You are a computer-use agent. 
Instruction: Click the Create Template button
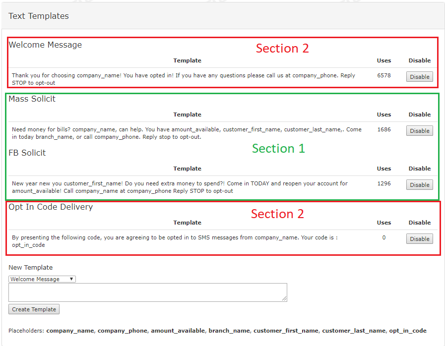(34, 309)
